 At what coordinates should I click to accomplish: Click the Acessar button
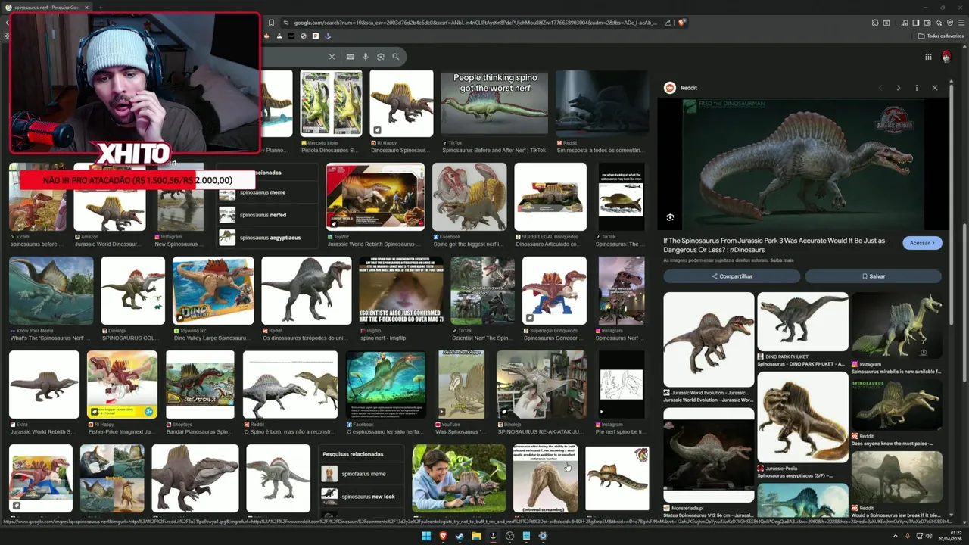(x=922, y=243)
